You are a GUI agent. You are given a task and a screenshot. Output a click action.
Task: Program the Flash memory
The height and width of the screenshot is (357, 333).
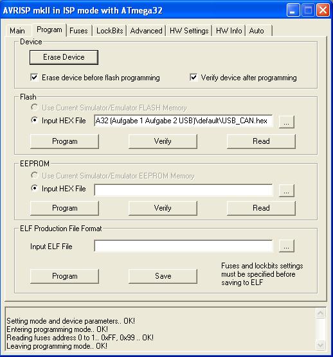click(64, 141)
